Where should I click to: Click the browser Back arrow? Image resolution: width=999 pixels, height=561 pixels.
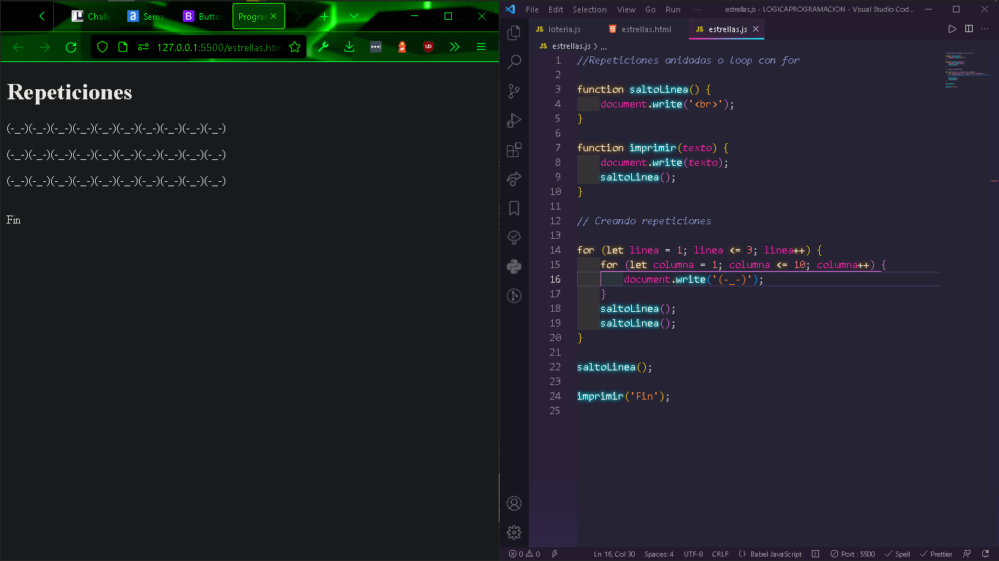18,47
